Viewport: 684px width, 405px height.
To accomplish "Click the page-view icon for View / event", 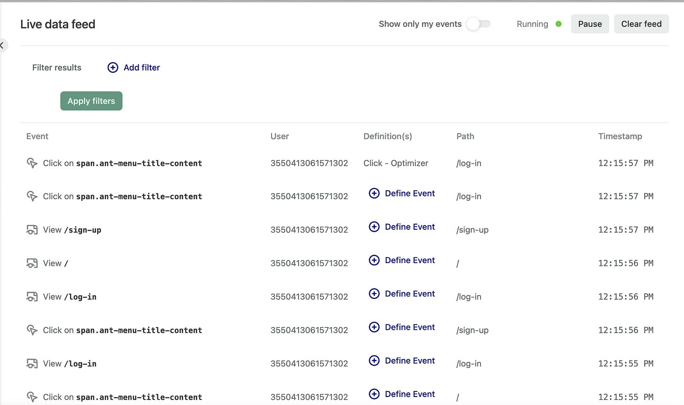I will tap(32, 263).
